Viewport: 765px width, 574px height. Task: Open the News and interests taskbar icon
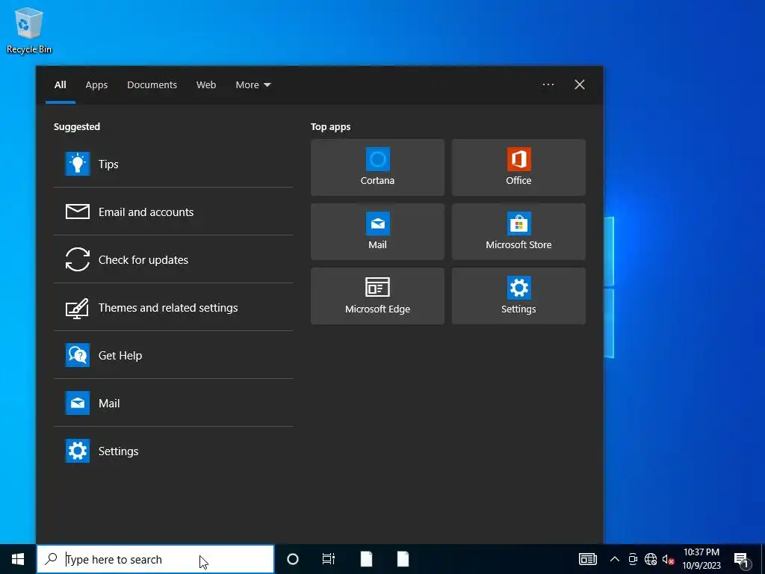(x=588, y=559)
